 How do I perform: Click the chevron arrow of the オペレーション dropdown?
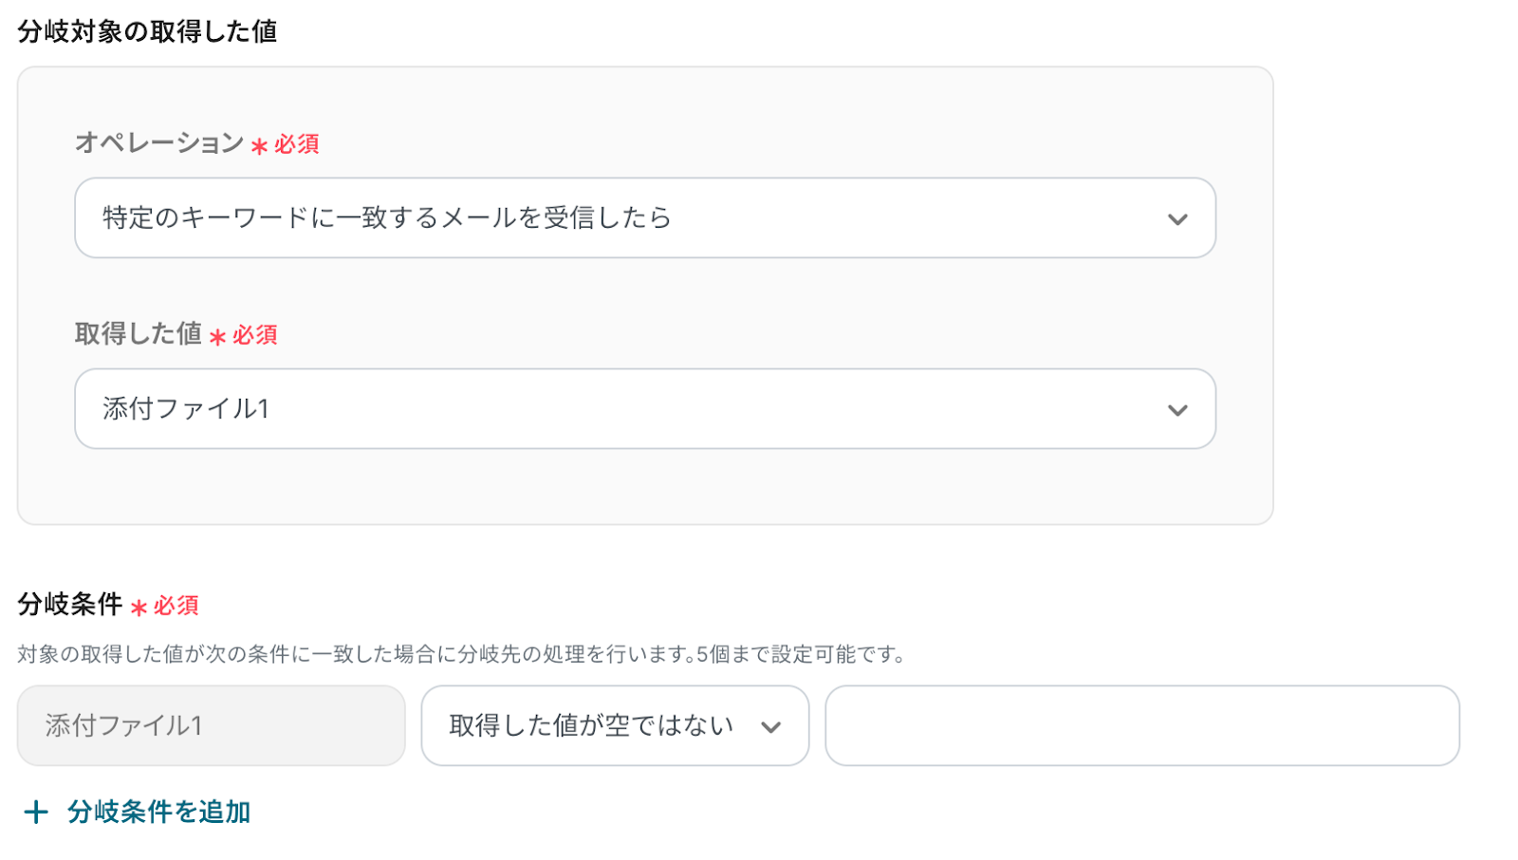click(1177, 219)
